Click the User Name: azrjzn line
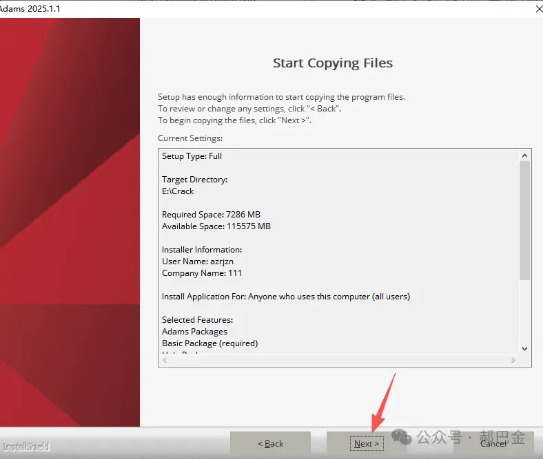The image size is (543, 459). click(x=198, y=261)
